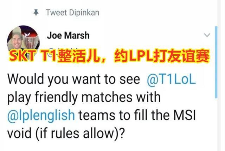Click the text "void (if rules allow)?"
Screen dimensions: 225x151
coord(65,133)
